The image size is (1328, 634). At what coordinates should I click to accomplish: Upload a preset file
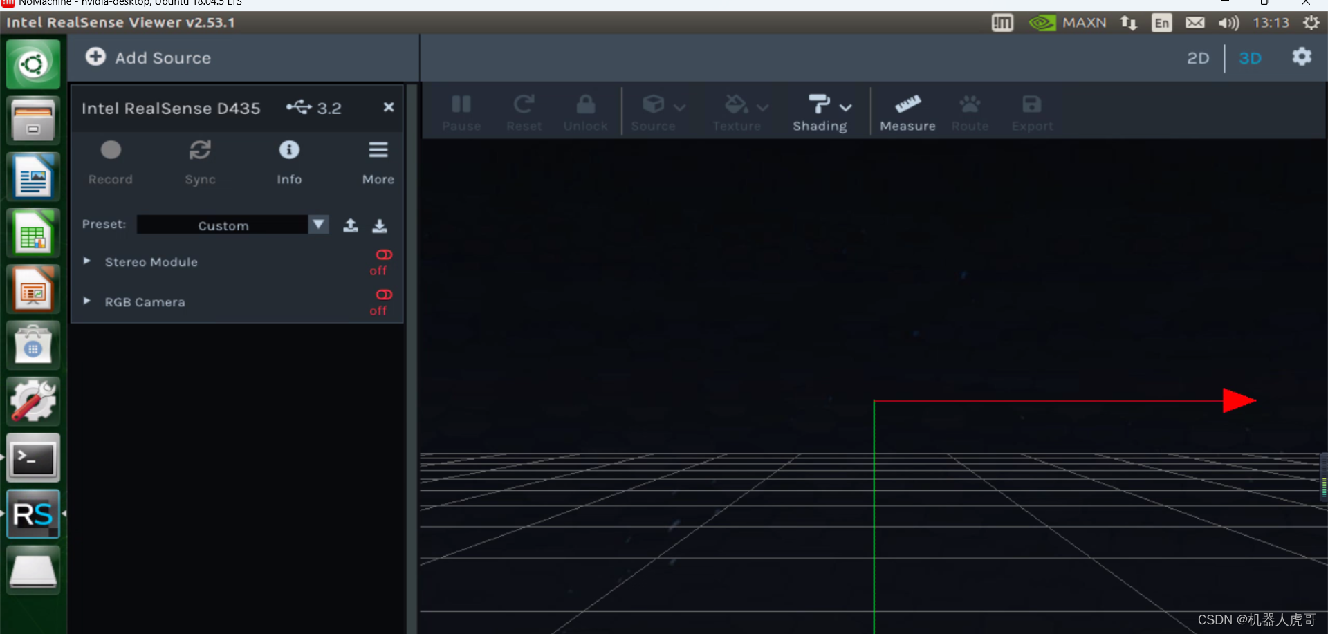pyautogui.click(x=351, y=225)
